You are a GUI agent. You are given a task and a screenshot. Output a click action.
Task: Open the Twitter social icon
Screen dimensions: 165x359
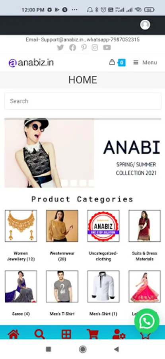pos(60,47)
